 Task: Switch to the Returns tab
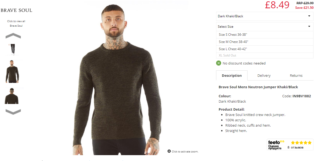pyautogui.click(x=296, y=76)
